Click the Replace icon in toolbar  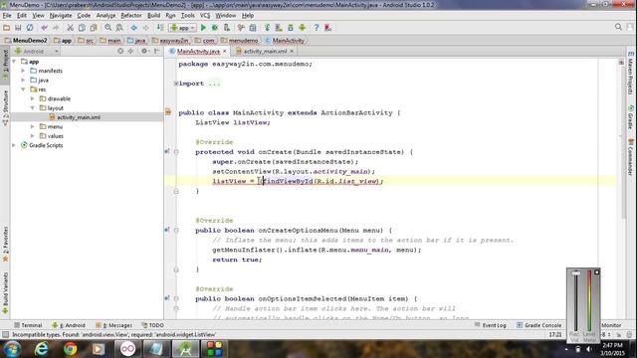point(119,28)
